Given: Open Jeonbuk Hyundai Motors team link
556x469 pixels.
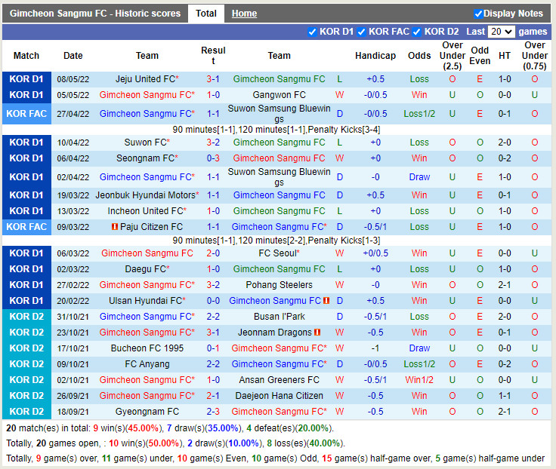Looking at the screenshot, I should coord(145,195).
